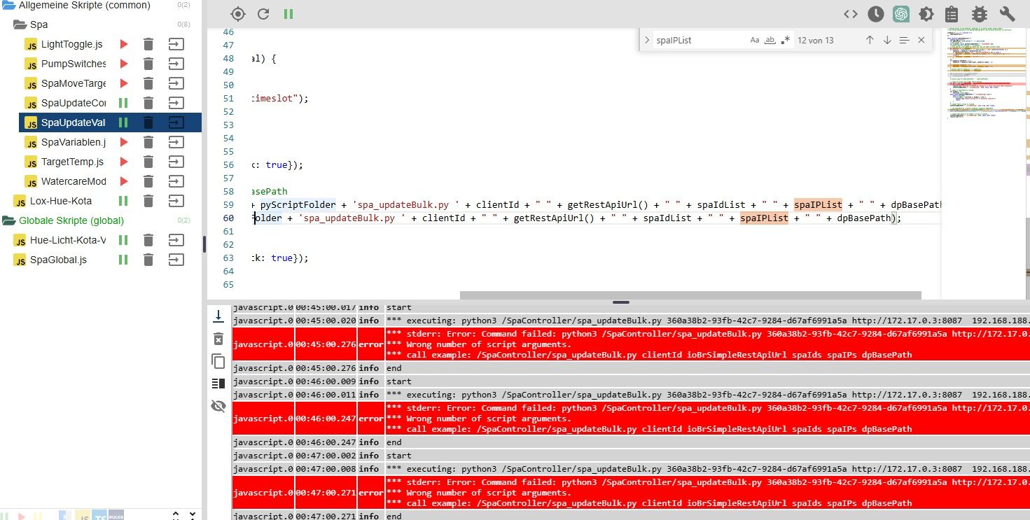Click the spaIPList search input field
The image size is (1030, 520).
point(697,41)
